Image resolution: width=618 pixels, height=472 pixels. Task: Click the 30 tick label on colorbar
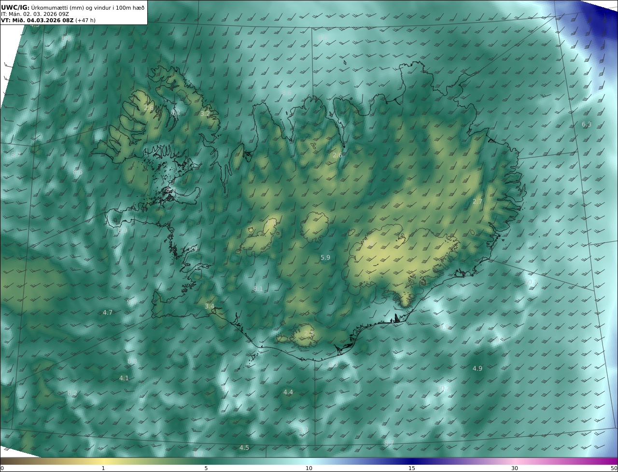pos(515,468)
